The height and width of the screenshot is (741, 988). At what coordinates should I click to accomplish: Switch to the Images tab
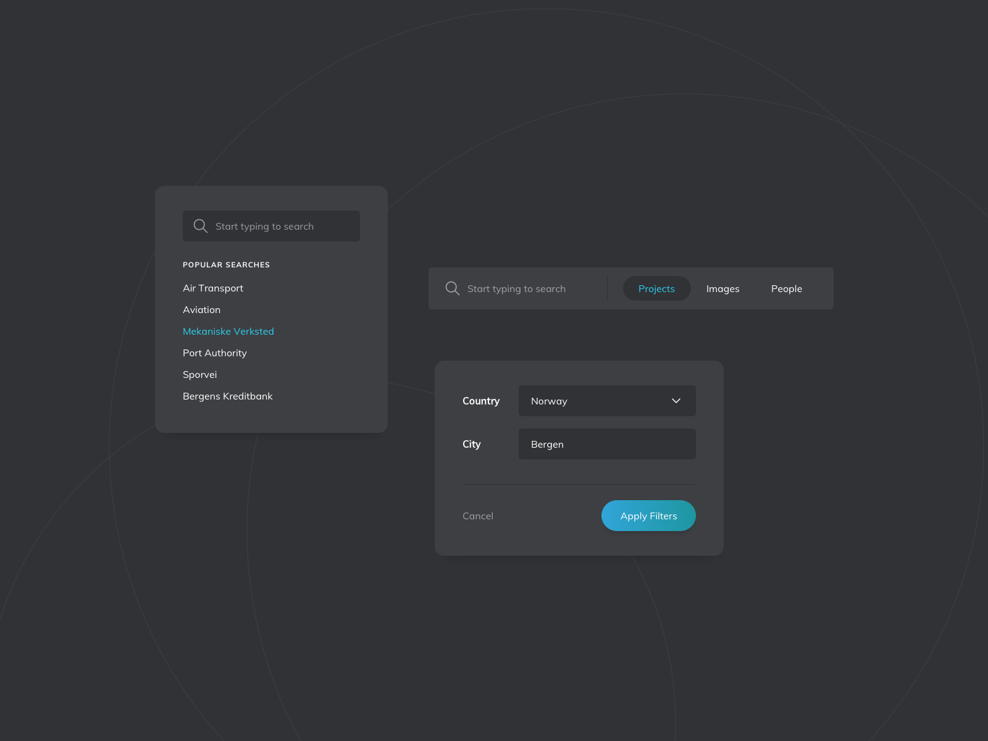(x=722, y=288)
